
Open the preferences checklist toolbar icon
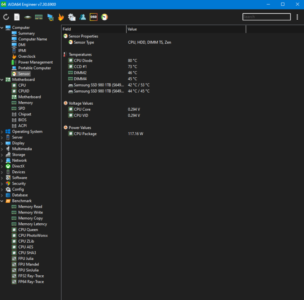[x=72, y=17]
